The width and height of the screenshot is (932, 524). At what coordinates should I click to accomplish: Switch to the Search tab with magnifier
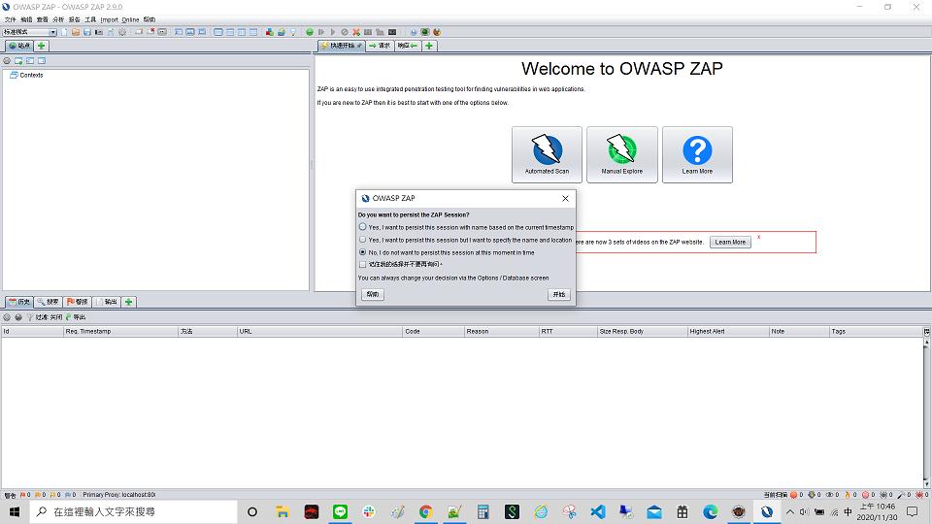coord(49,302)
